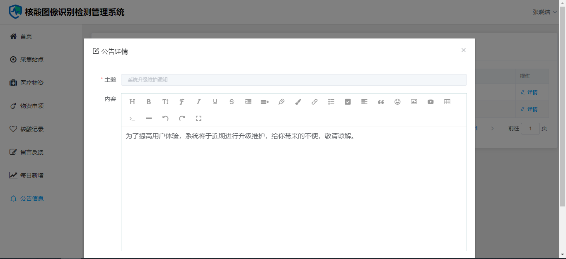This screenshot has width=566, height=259.
Task: Insert a horizontal divider line
Action: coord(149,118)
